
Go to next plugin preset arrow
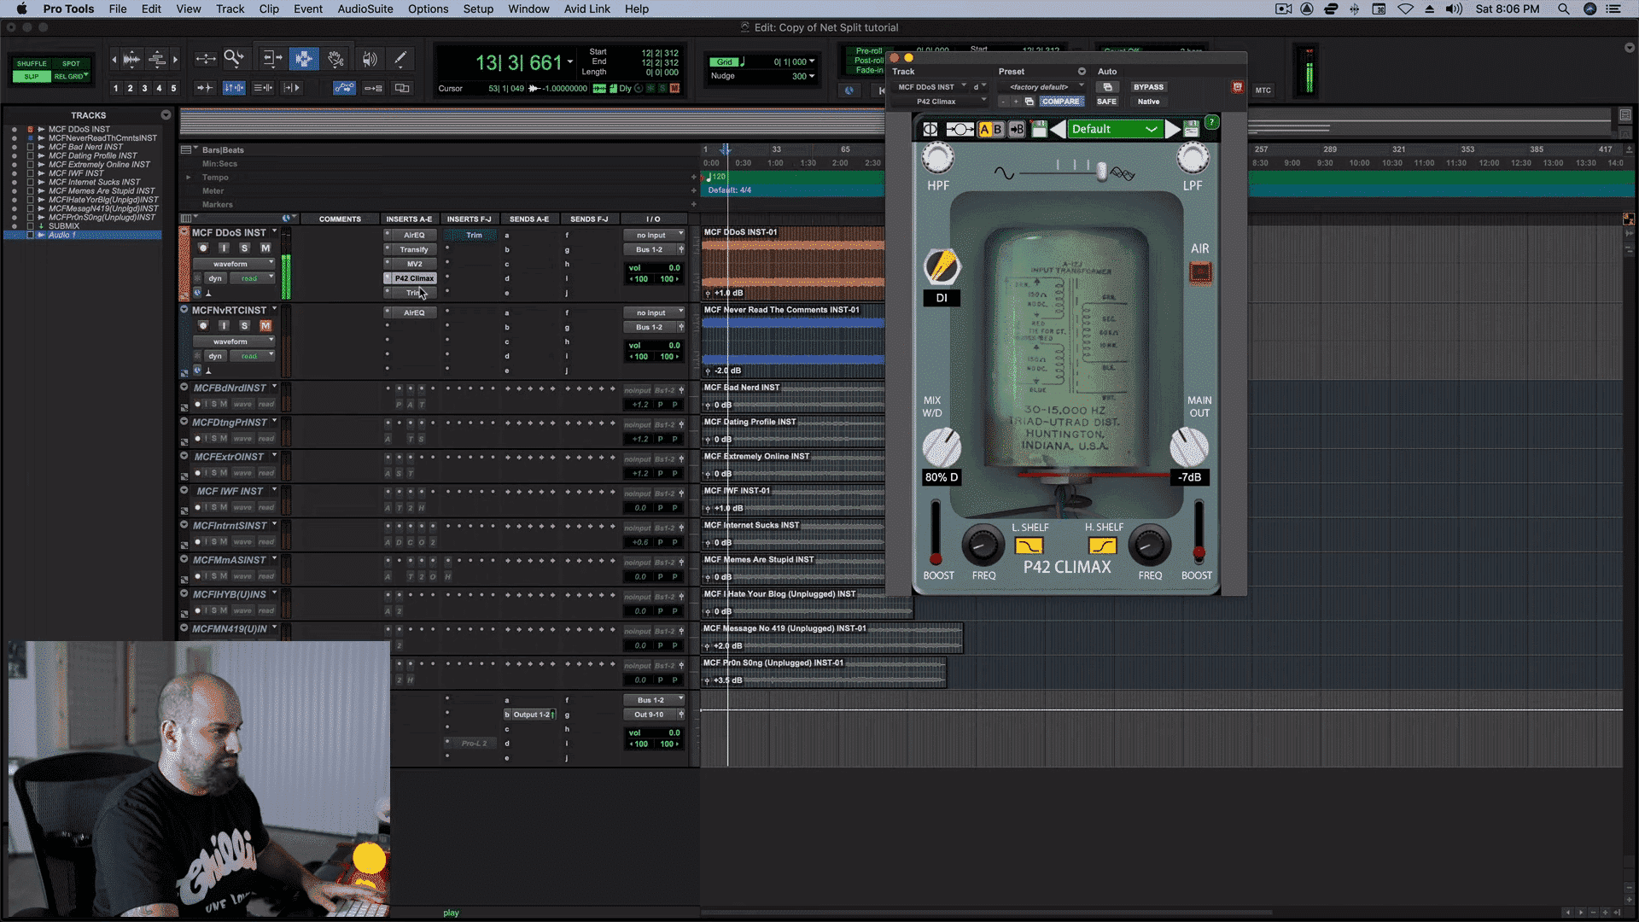pos(1173,129)
